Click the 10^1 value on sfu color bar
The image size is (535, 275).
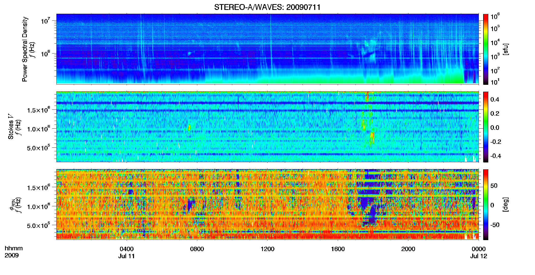495,82
